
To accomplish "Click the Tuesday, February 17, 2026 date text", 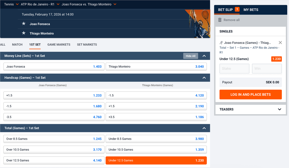I will pos(48,14).
